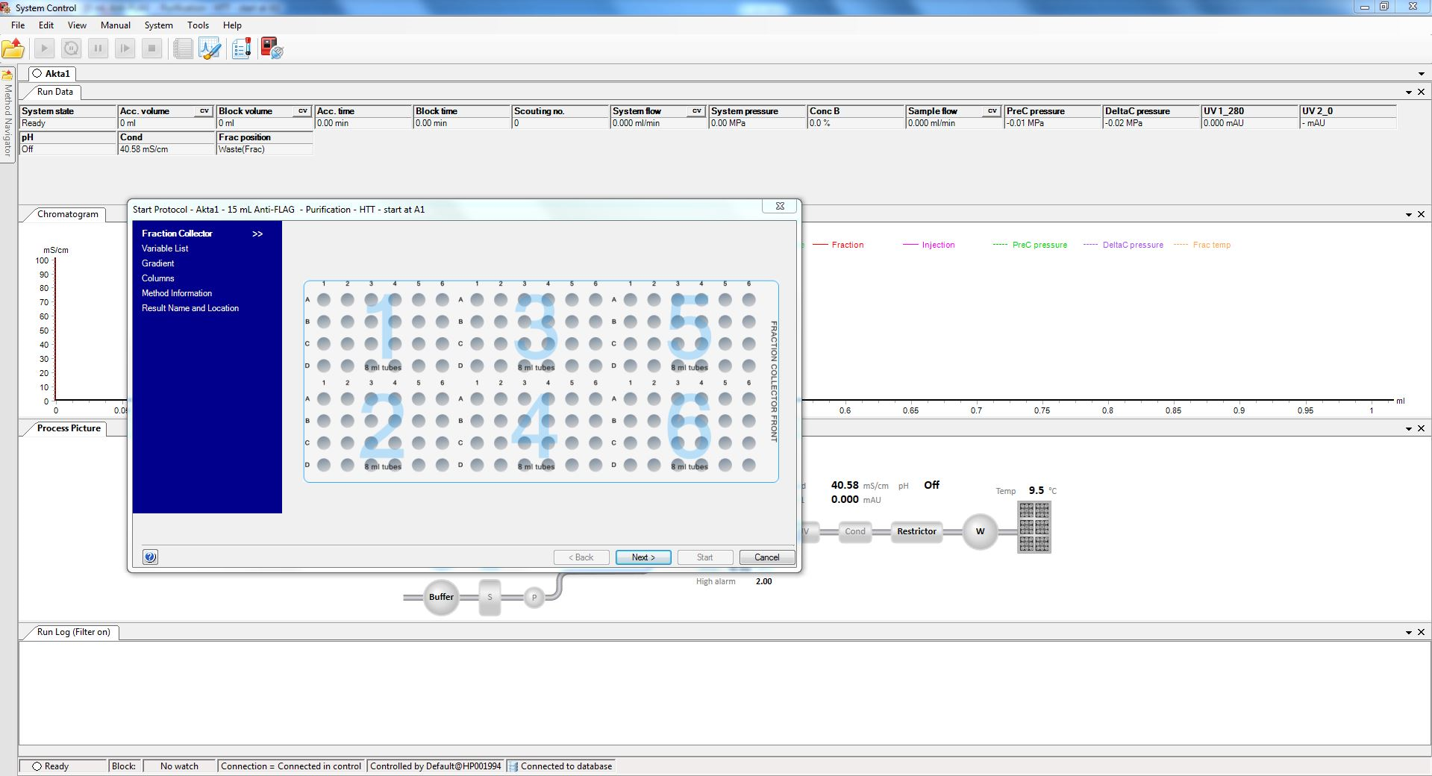Click Next in the Start Protocol dialog
The width and height of the screenshot is (1432, 776).
tap(643, 557)
